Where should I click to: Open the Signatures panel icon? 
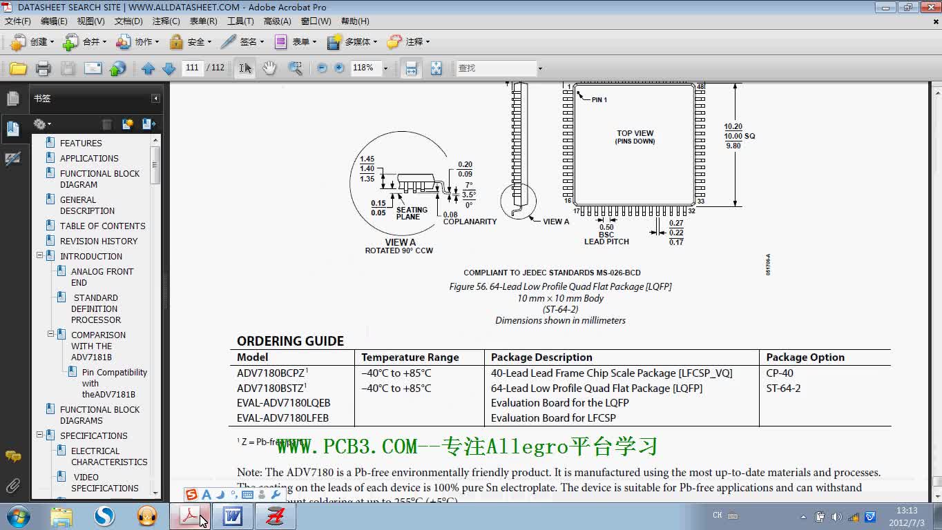(x=12, y=159)
